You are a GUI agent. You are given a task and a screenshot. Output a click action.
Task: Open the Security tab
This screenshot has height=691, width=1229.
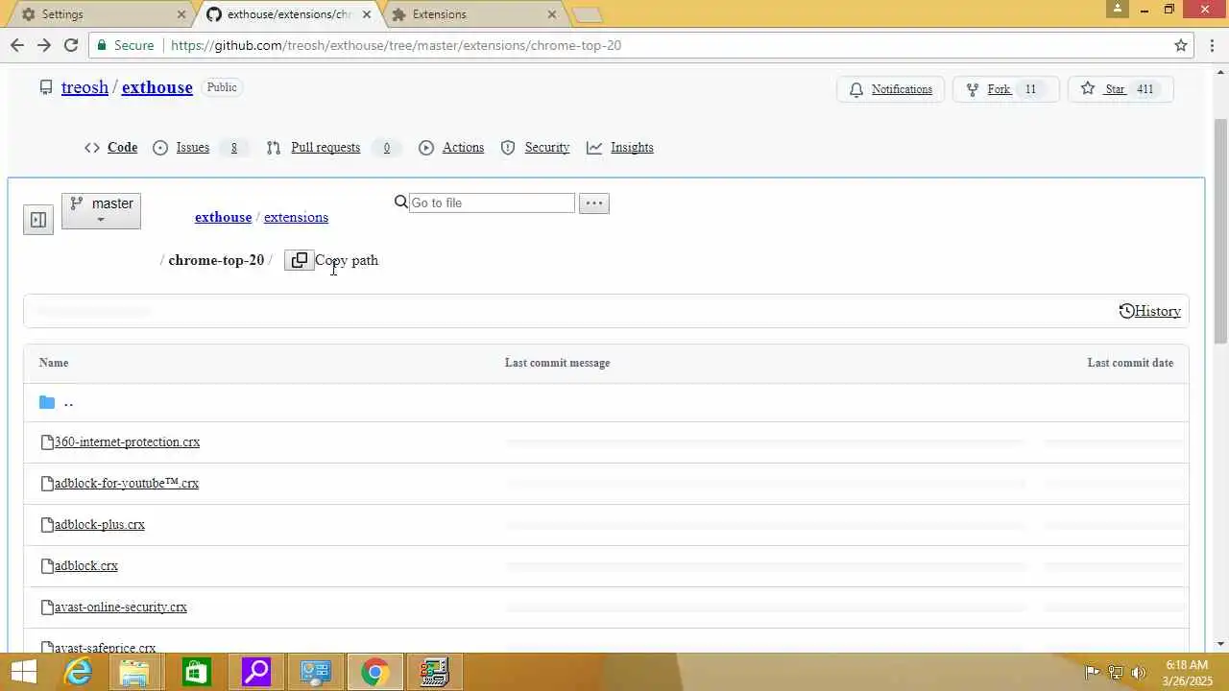(x=547, y=148)
